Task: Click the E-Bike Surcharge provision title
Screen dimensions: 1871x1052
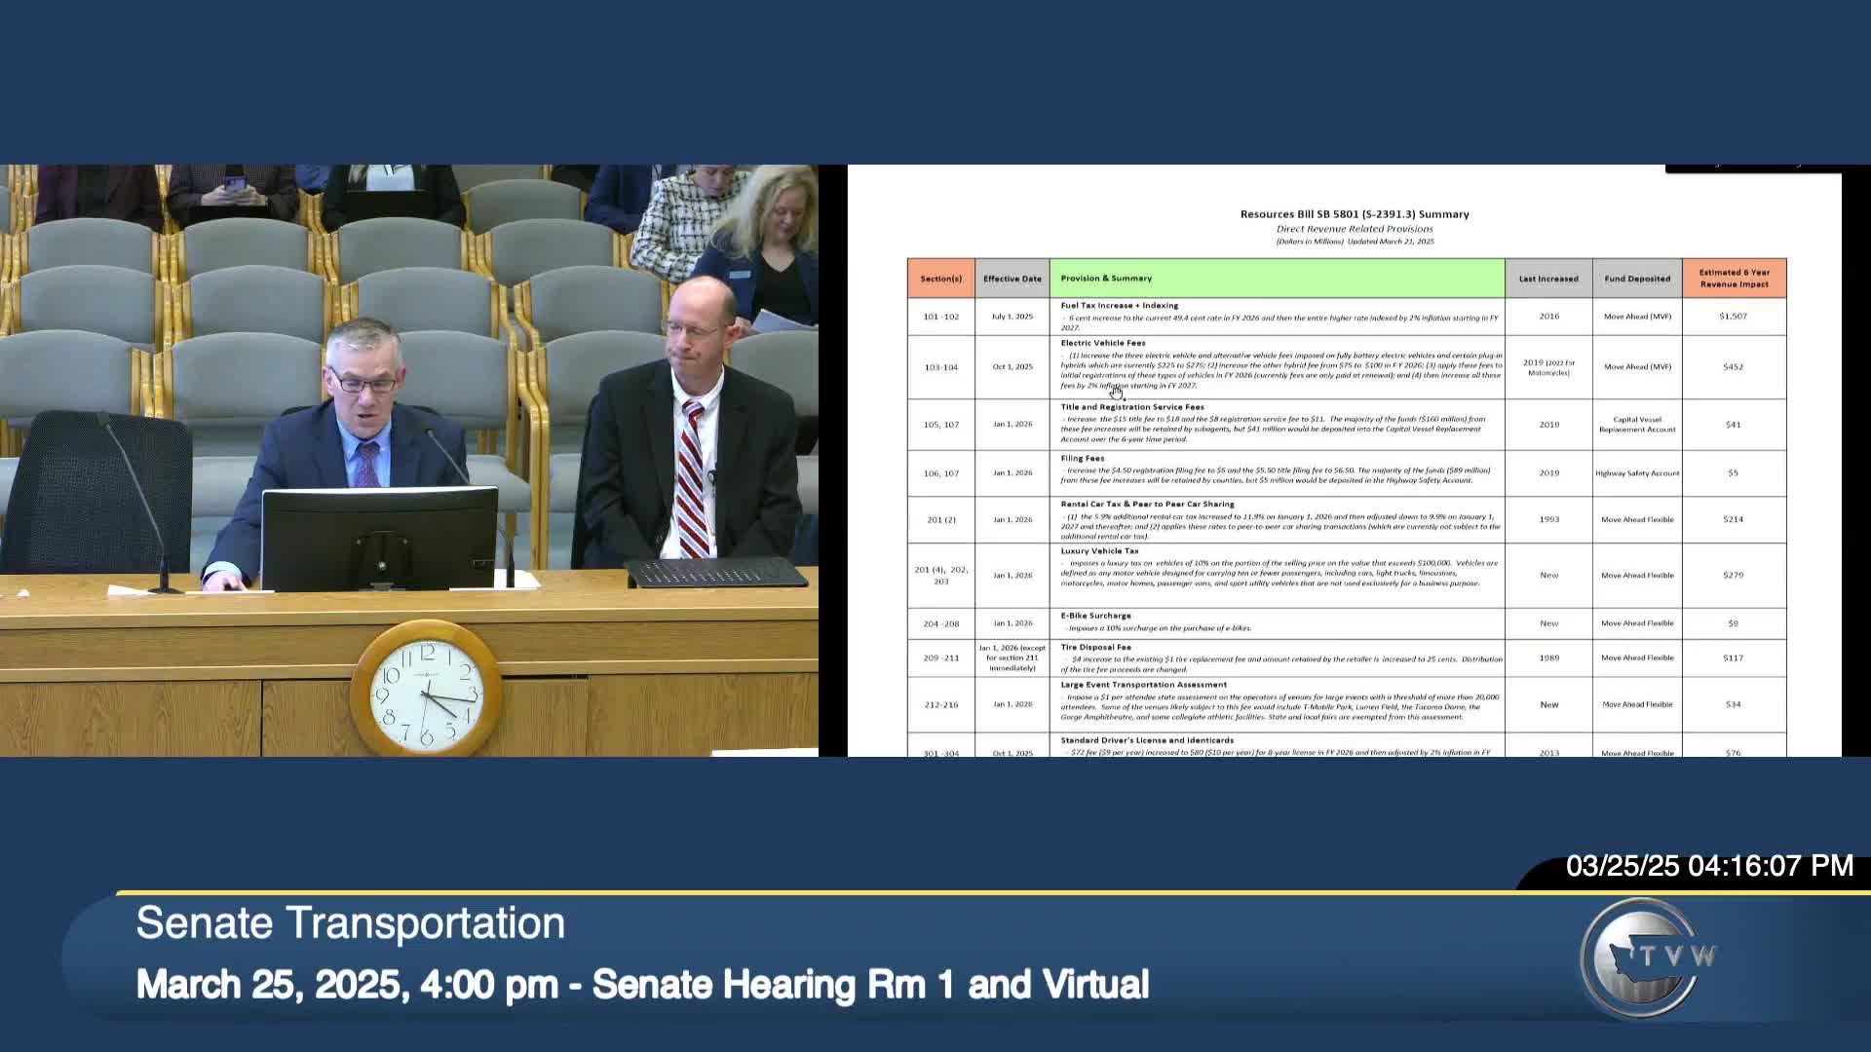Action: point(1095,616)
